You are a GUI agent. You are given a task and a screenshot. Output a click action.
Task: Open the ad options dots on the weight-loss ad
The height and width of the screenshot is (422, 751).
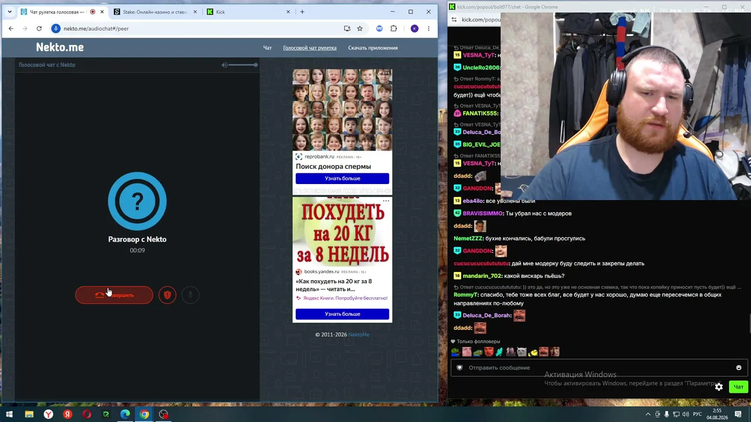click(x=386, y=201)
